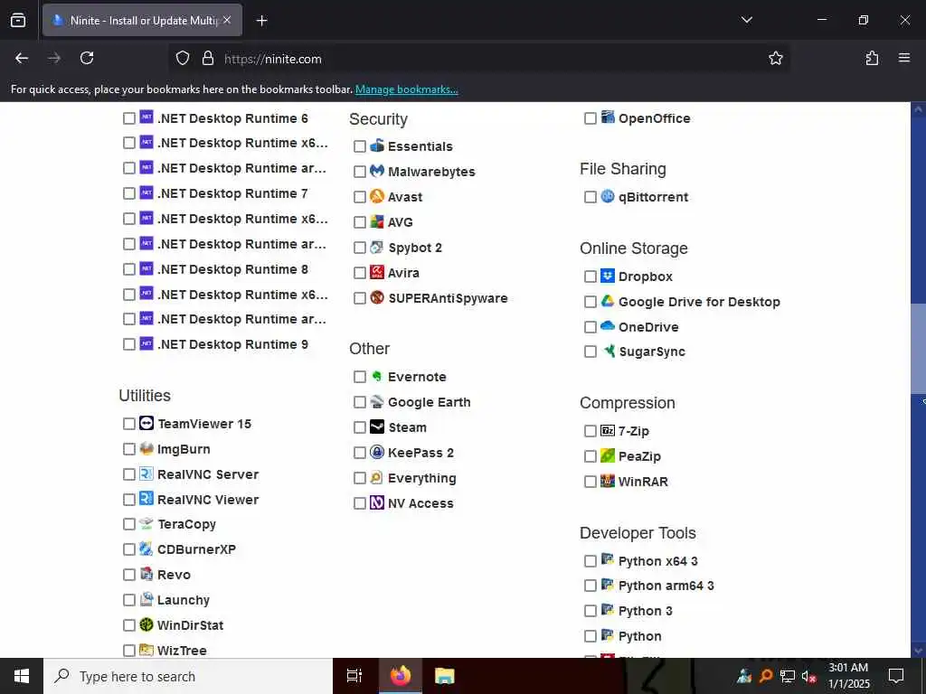
Task: Click the KeePass 2 lock icon
Action: tap(377, 452)
